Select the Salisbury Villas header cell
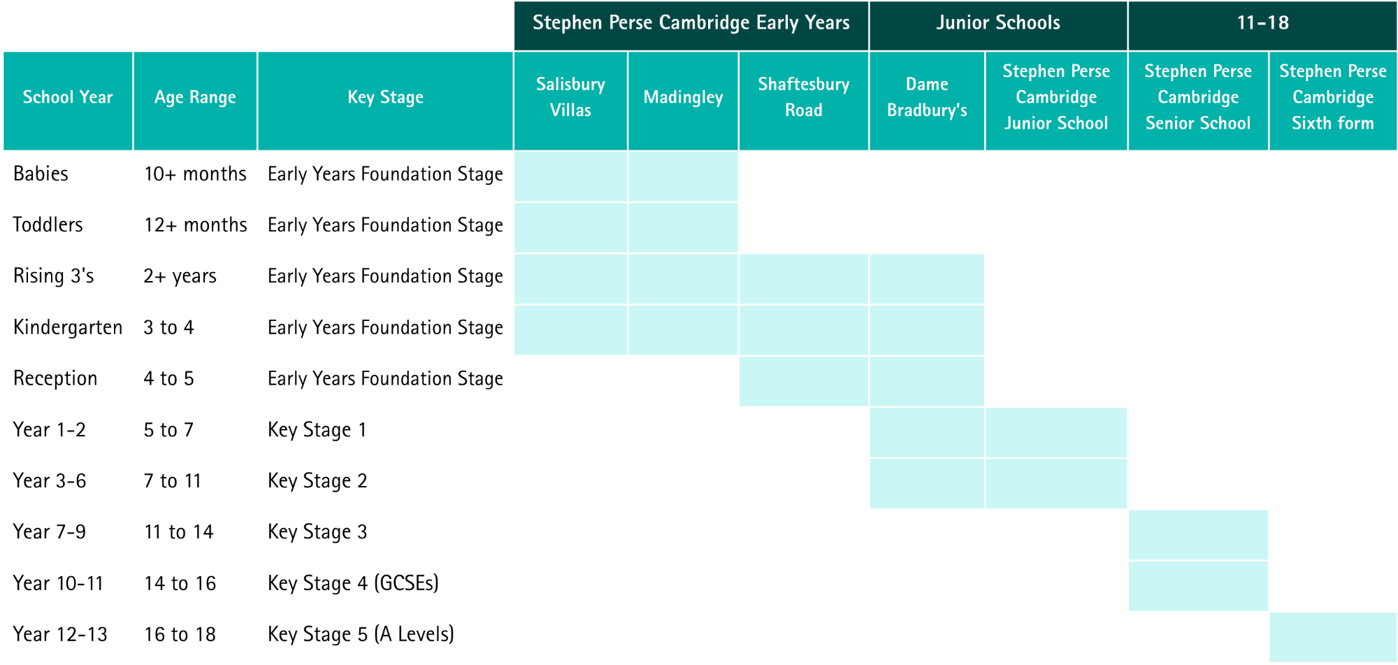 tap(570, 97)
